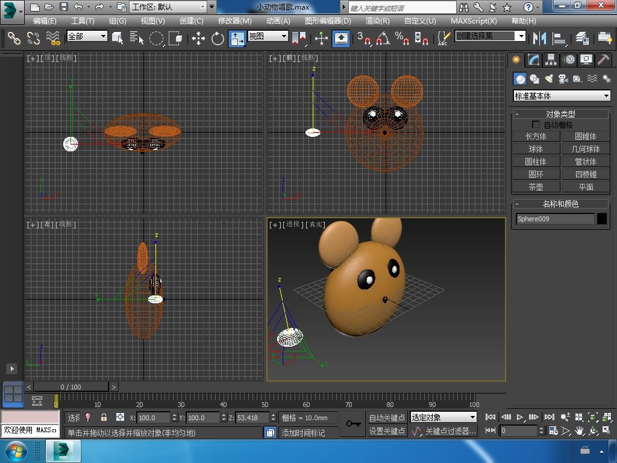Click the Sphere009 object name field

point(555,219)
